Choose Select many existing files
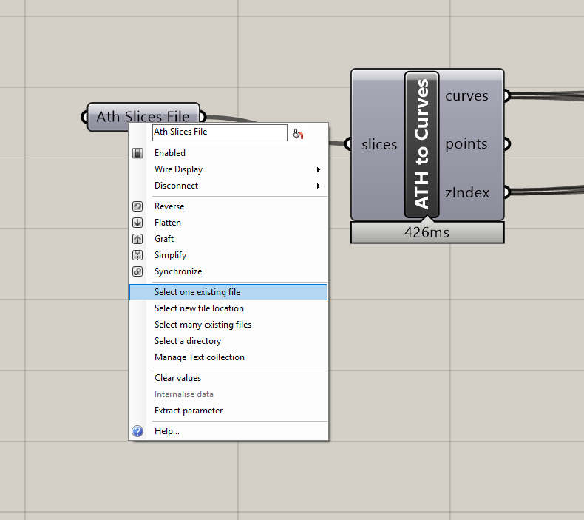 coord(228,325)
